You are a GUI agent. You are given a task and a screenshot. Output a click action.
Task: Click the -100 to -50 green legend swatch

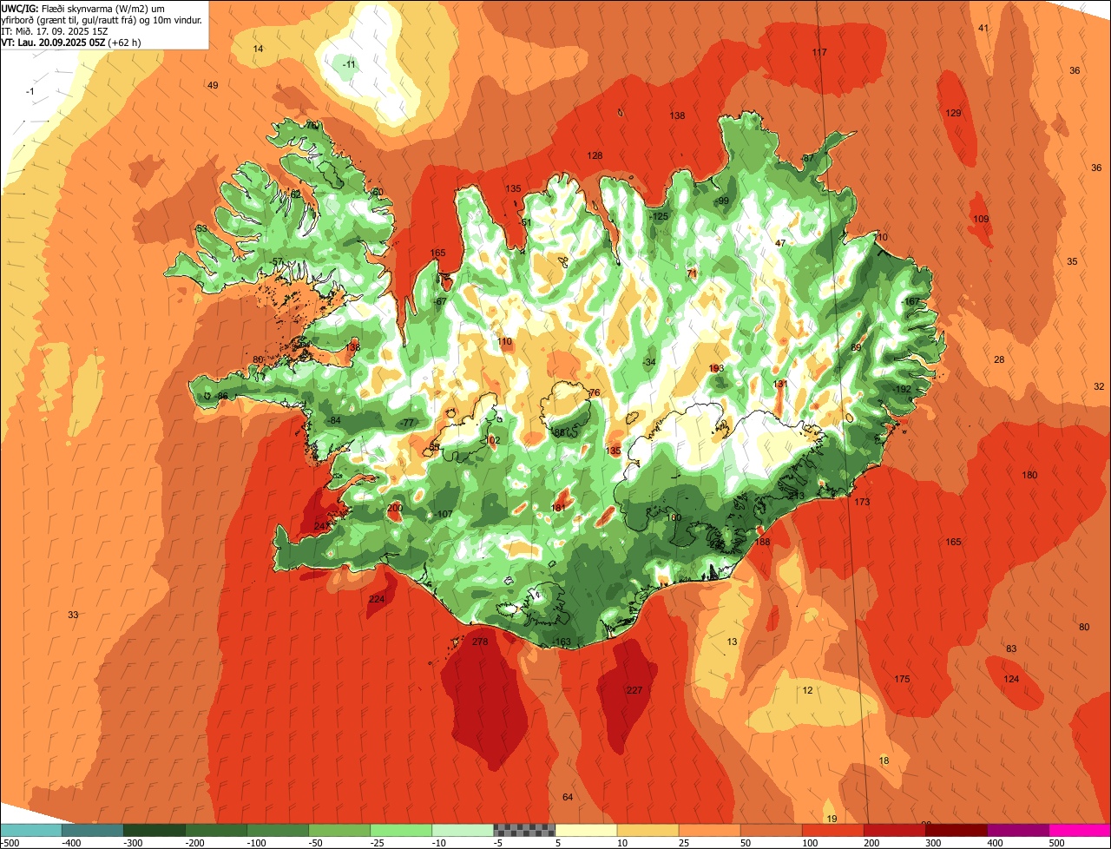point(278,830)
